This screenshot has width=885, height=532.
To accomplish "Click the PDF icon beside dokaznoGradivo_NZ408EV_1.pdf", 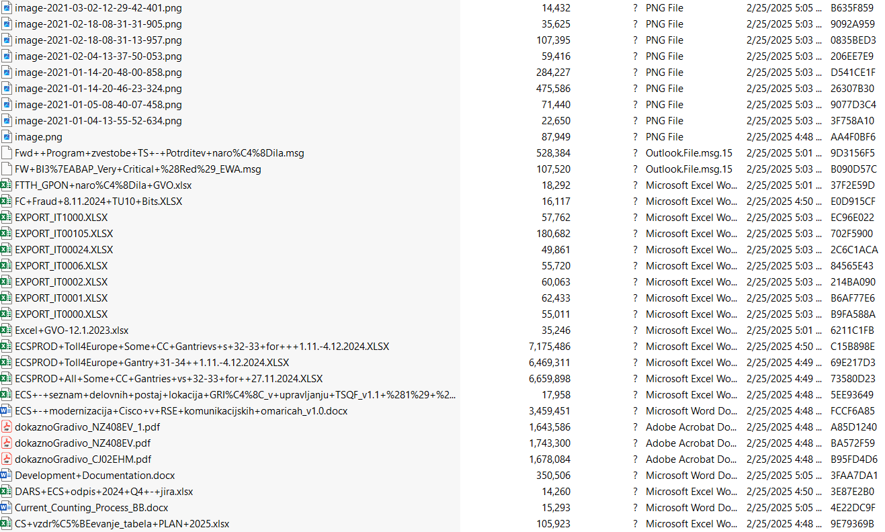I will click(x=7, y=427).
